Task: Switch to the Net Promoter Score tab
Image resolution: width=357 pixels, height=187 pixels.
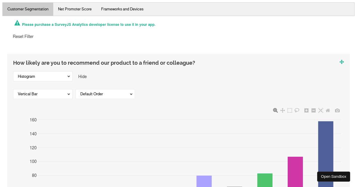Action: pyautogui.click(x=75, y=9)
